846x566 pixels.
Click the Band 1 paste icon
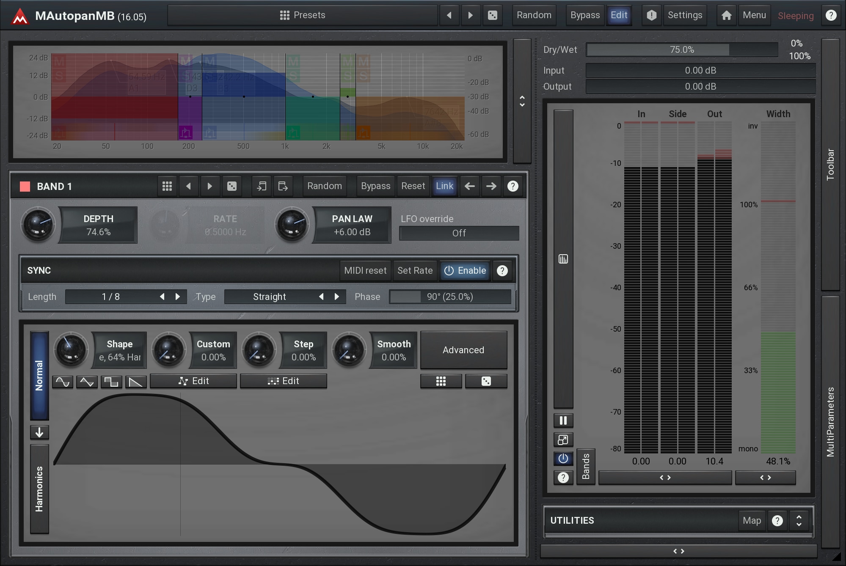(x=283, y=186)
